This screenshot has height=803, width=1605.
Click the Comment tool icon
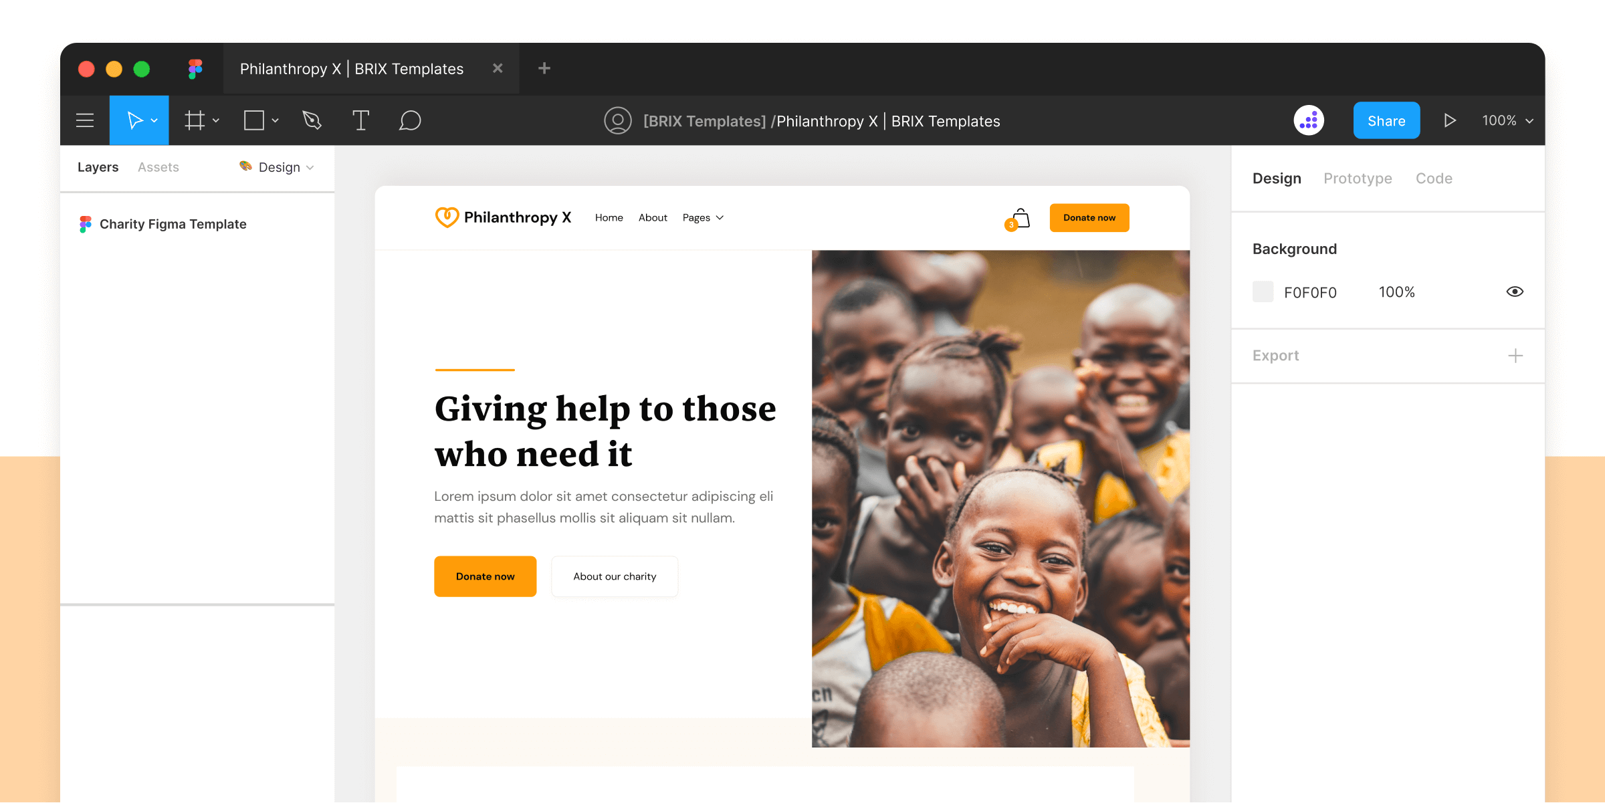[x=409, y=120]
